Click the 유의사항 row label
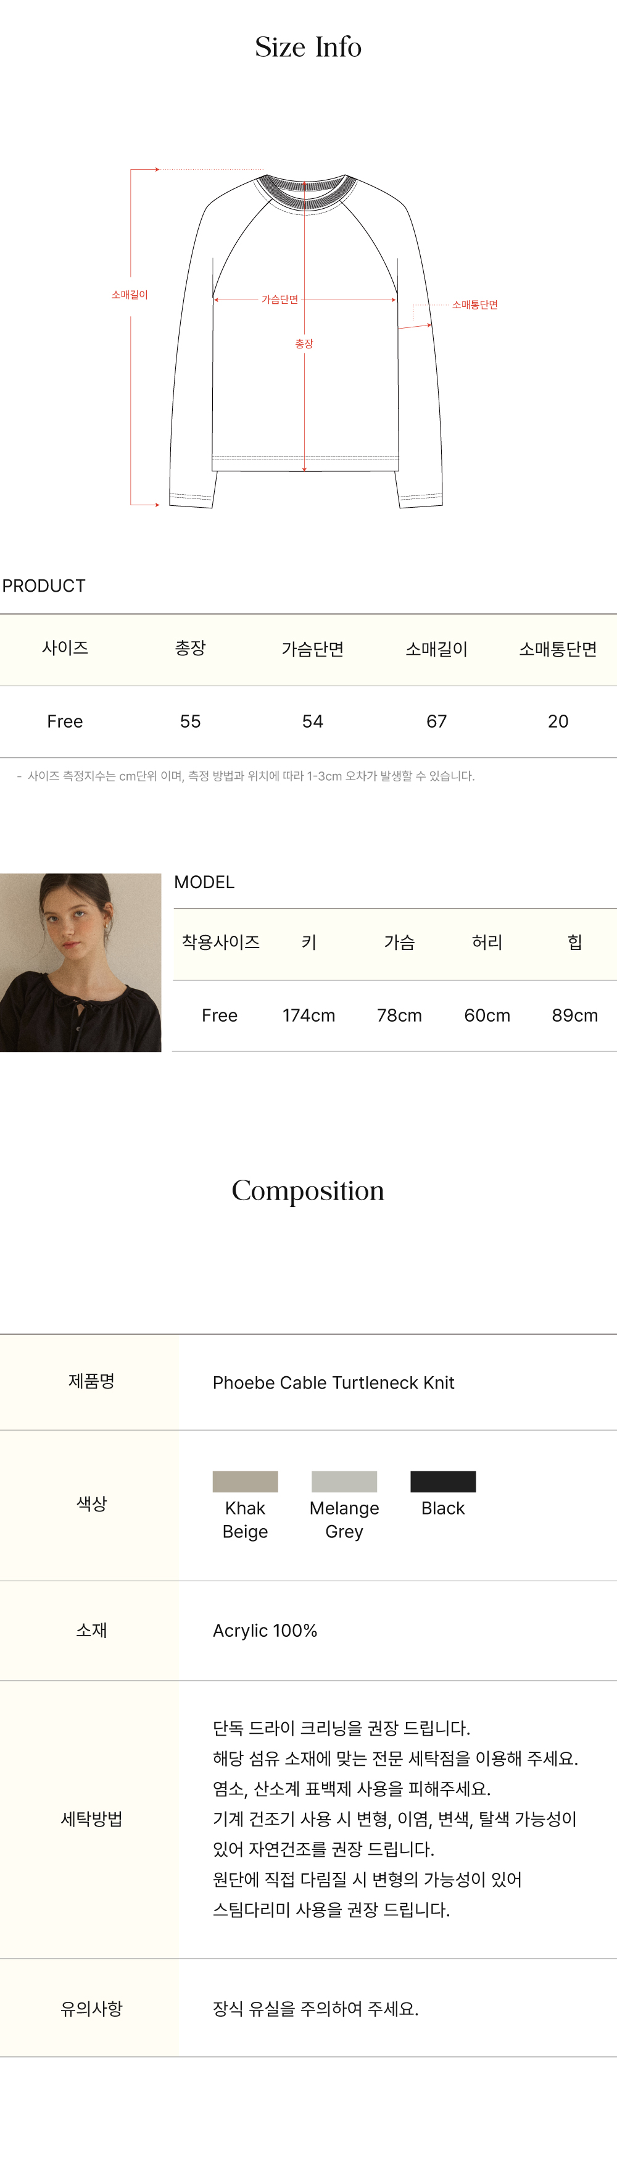Image resolution: width=617 pixels, height=2160 pixels. (91, 2008)
